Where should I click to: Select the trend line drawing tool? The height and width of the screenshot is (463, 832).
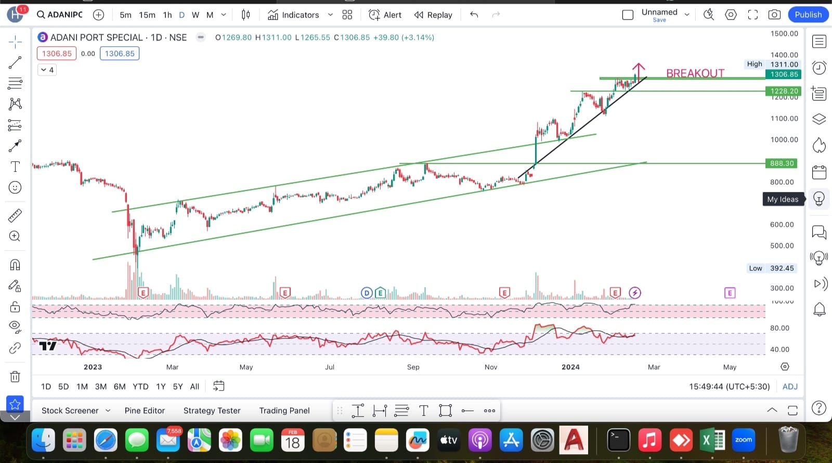15,63
